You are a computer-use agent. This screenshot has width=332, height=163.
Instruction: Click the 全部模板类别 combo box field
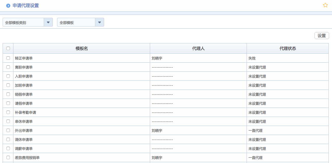[x=23, y=22]
